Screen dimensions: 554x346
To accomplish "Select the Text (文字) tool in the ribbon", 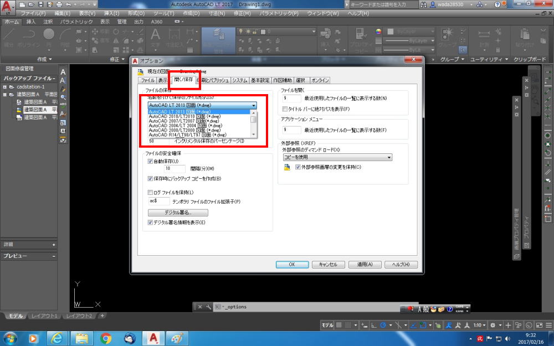I will [155, 38].
